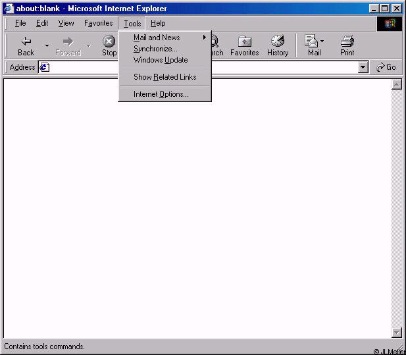Print the page using the printer icon
The width and height of the screenshot is (406, 355).
pyautogui.click(x=347, y=41)
